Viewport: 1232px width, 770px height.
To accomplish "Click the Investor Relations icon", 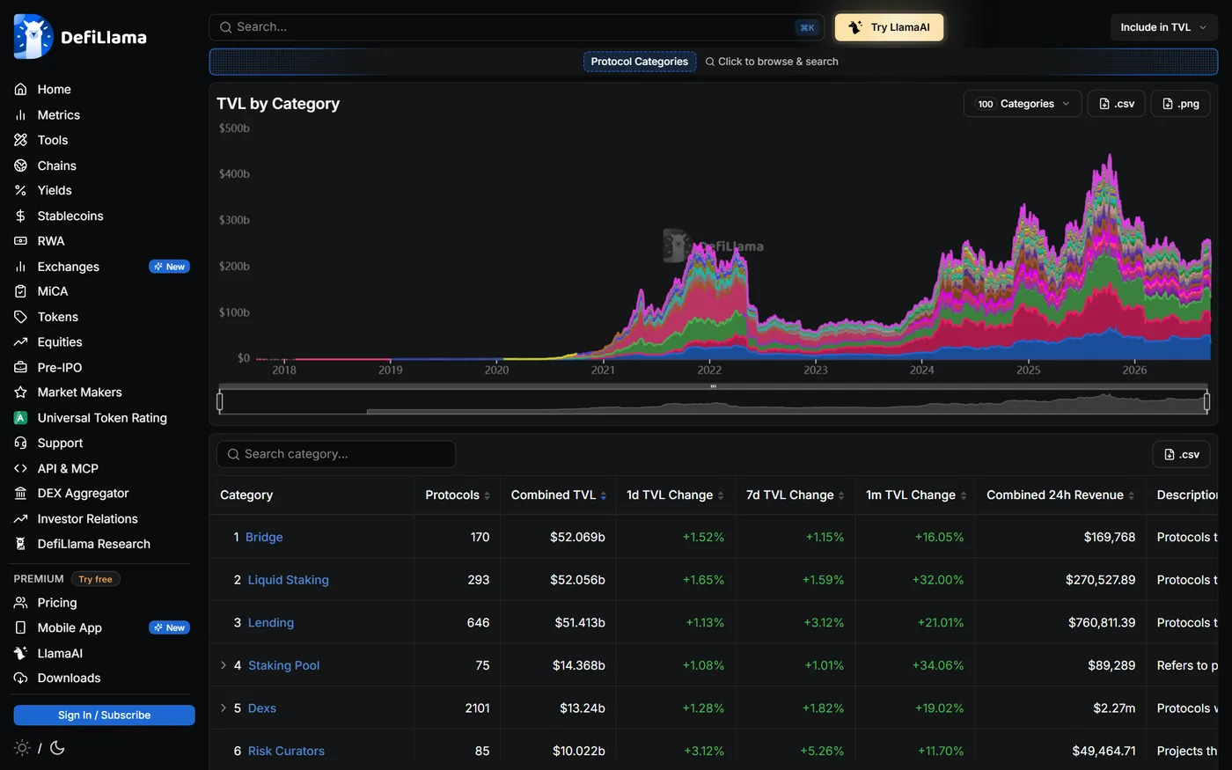I will [x=20, y=519].
